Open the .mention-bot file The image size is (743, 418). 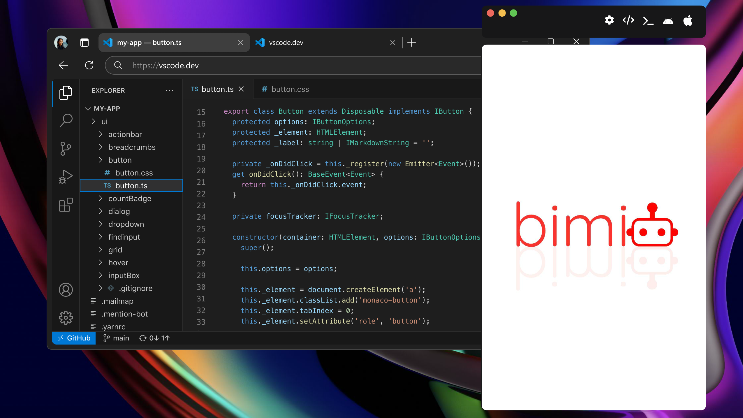131,314
